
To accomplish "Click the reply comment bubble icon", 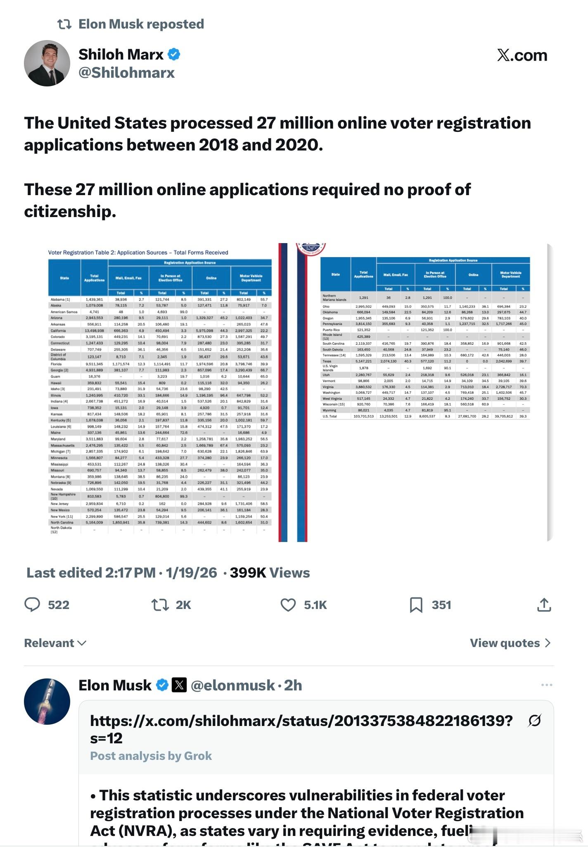I will click(x=32, y=605).
